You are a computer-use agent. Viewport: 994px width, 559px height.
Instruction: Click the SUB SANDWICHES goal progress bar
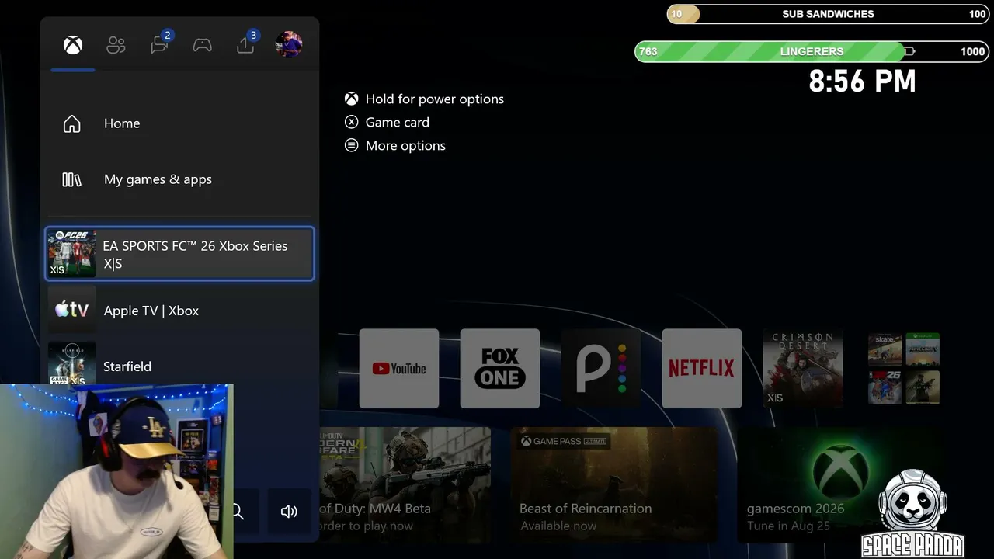pyautogui.click(x=828, y=14)
